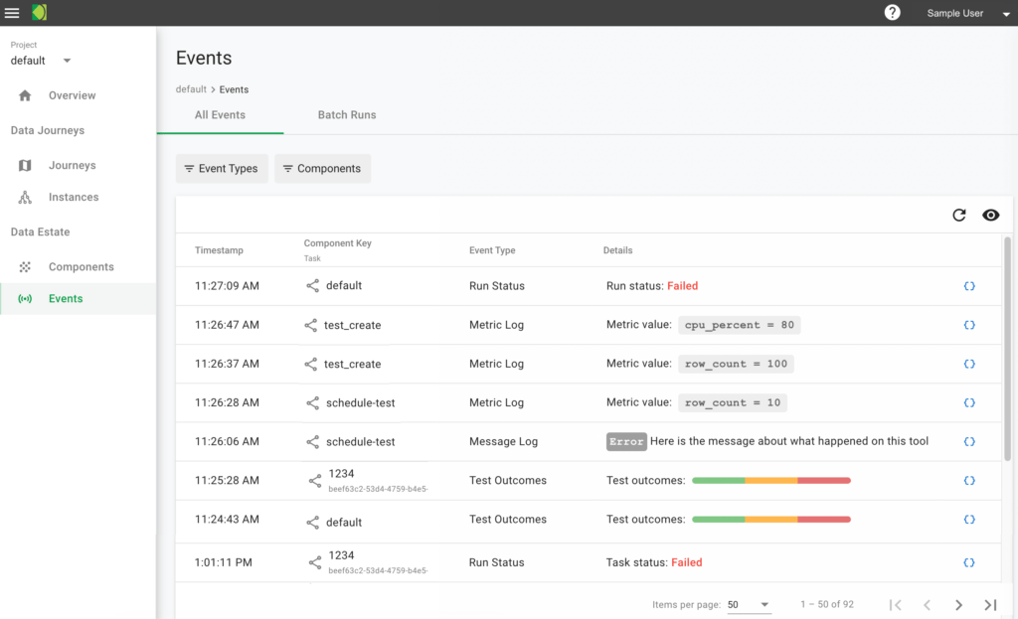
Task: Click the code brackets icon on the Failed run row
Action: (x=969, y=285)
